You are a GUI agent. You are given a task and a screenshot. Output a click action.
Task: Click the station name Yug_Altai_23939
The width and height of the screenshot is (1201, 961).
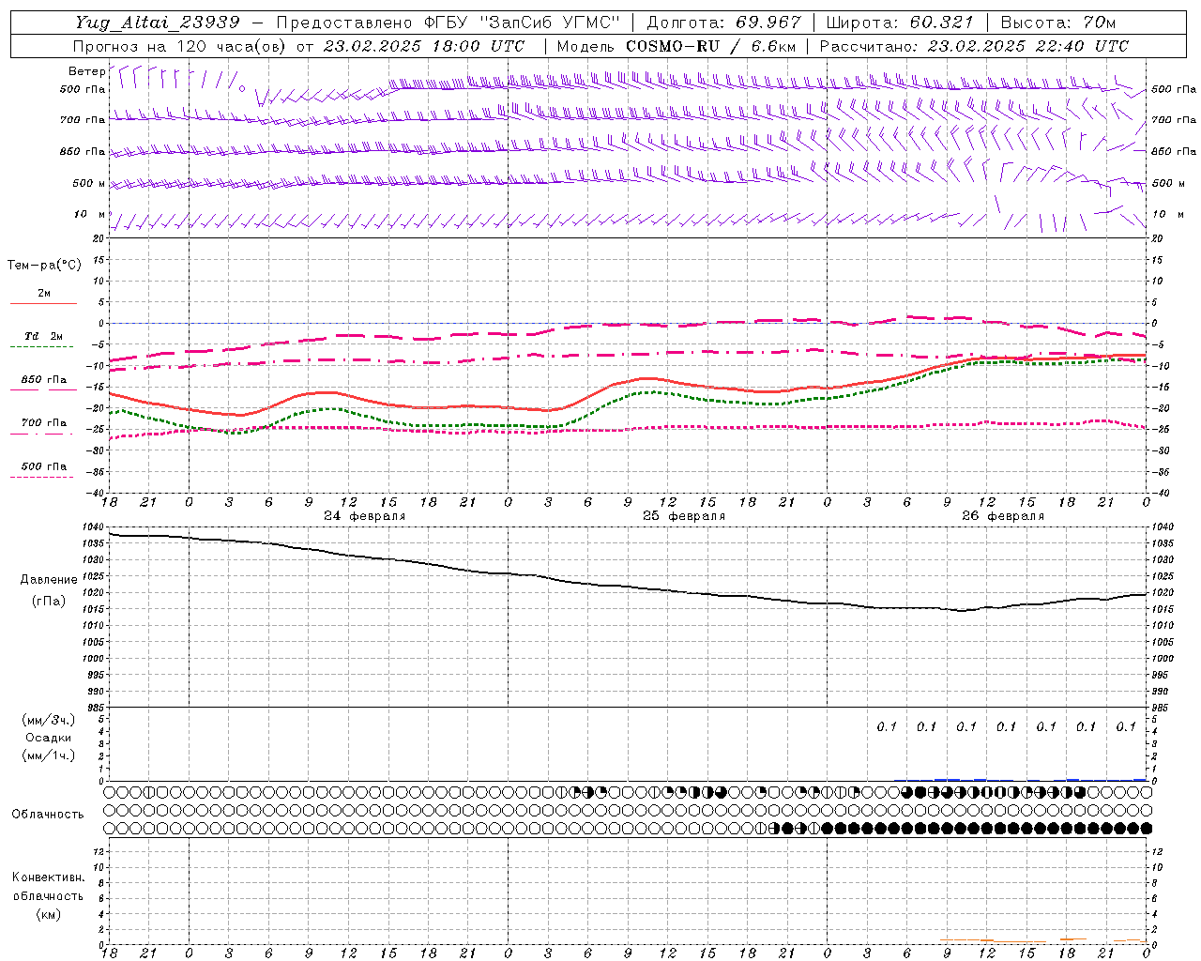tap(157, 23)
